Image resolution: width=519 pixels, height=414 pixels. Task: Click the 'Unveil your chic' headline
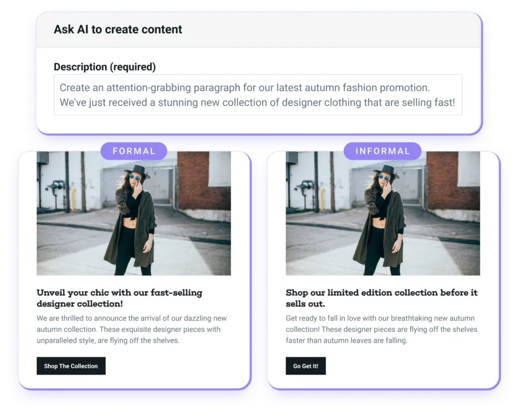pyautogui.click(x=120, y=298)
